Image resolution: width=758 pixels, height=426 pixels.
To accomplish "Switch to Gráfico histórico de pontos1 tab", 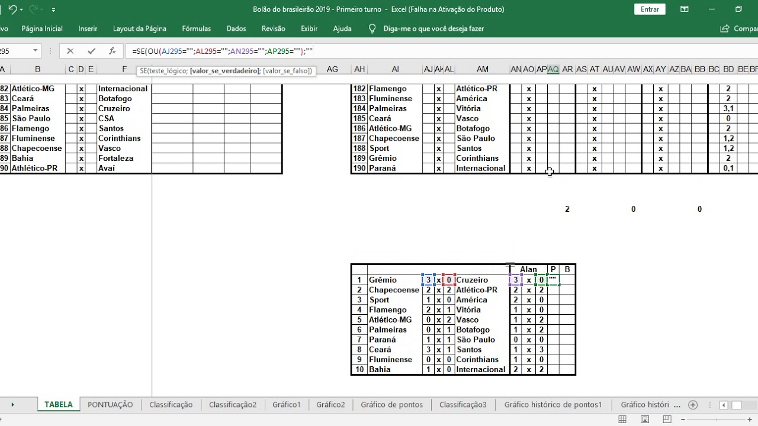I will point(553,405).
